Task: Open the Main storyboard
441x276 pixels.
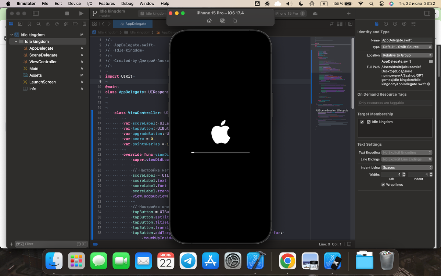Action: pos(34,68)
